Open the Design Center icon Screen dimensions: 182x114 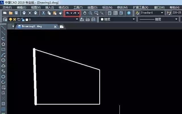coord(115,13)
